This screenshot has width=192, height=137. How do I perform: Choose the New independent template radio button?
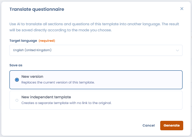(x=17, y=100)
